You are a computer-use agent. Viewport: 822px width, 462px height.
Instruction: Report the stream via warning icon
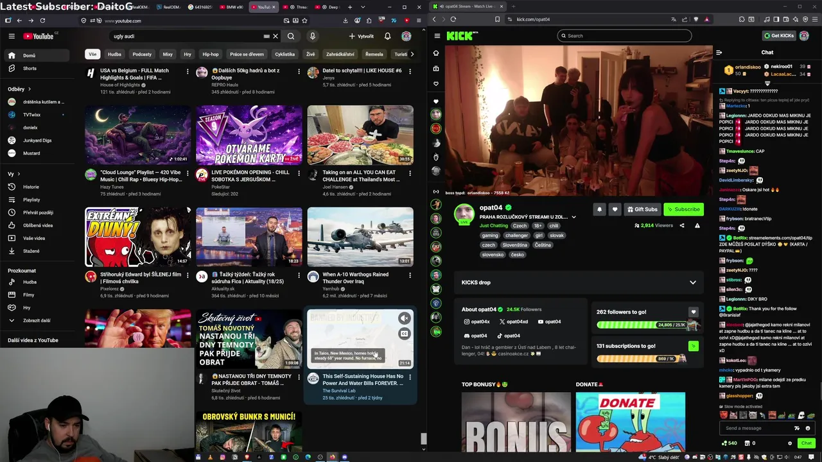click(x=697, y=225)
